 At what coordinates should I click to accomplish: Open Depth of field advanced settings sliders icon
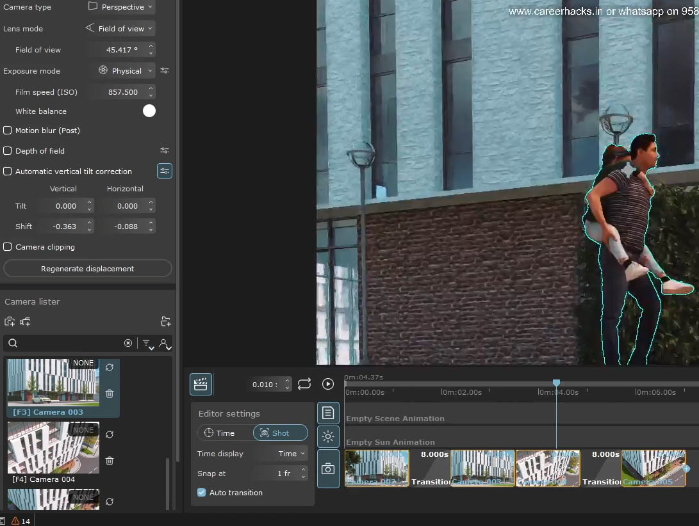pyautogui.click(x=165, y=150)
